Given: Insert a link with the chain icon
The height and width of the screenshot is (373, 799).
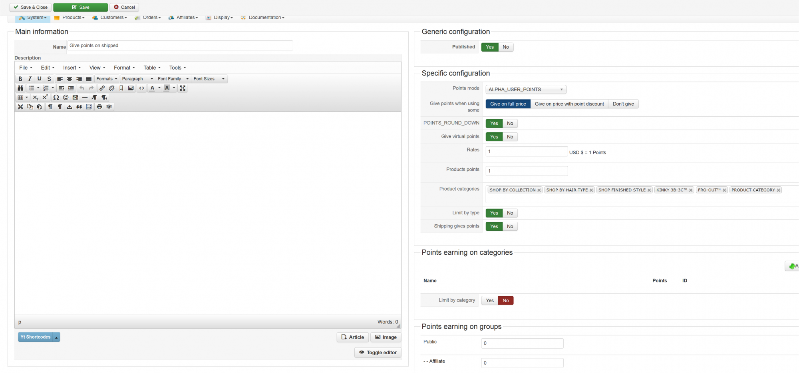Looking at the screenshot, I should (102, 88).
